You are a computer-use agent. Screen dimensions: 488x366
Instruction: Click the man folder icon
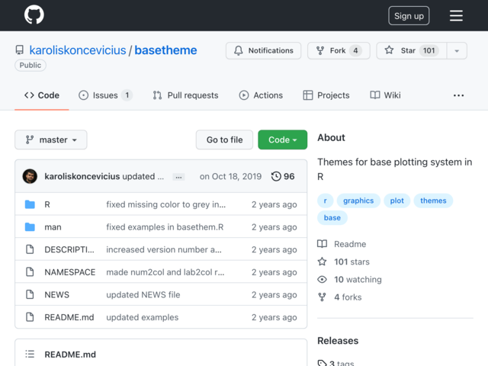pyautogui.click(x=30, y=227)
